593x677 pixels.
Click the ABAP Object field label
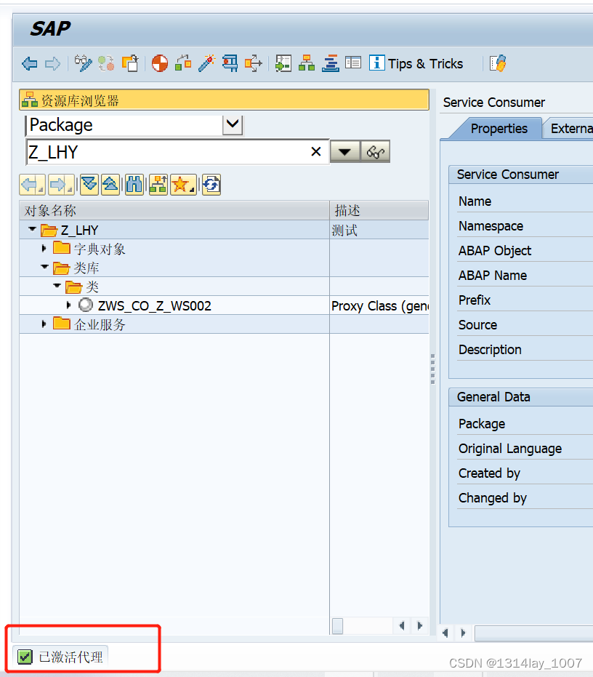[495, 250]
